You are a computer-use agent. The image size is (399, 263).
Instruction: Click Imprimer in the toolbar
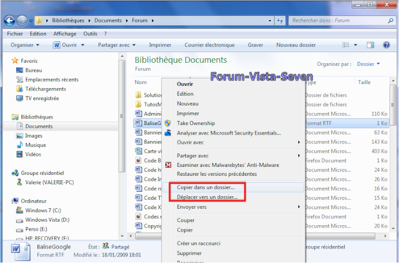160,45
